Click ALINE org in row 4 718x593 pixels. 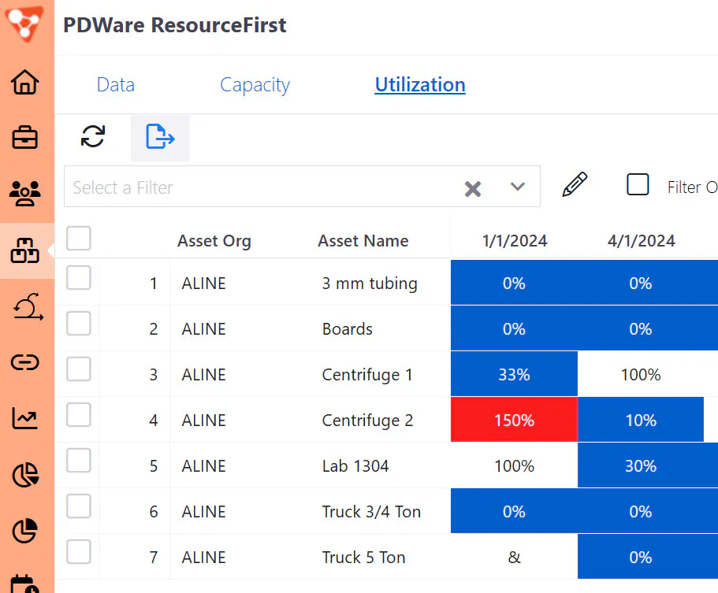[204, 421]
